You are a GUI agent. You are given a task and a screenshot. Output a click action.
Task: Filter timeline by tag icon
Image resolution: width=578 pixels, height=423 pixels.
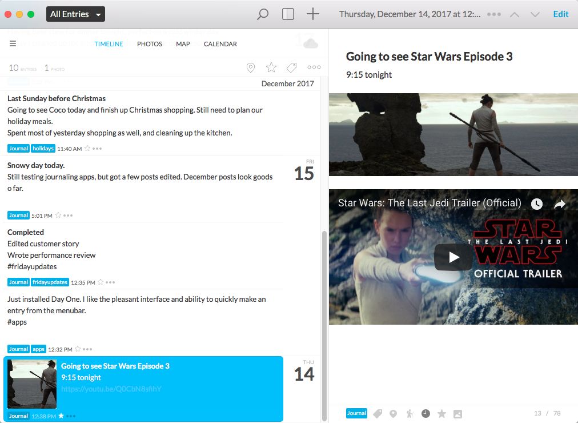pos(291,68)
